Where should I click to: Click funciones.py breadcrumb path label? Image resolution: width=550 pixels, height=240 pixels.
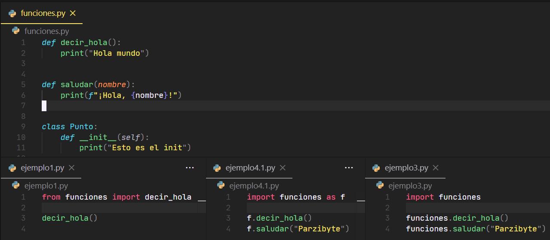(x=46, y=31)
